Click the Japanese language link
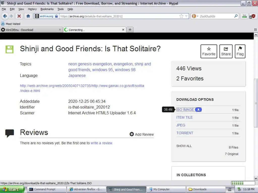This screenshot has width=258, height=193. pyautogui.click(x=77, y=75)
